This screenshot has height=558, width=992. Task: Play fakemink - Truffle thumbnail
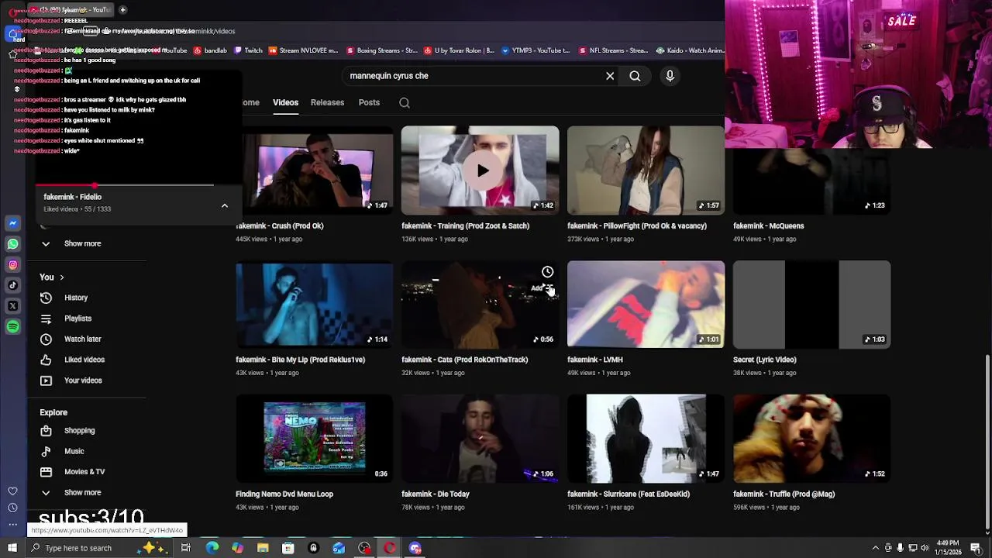(811, 439)
